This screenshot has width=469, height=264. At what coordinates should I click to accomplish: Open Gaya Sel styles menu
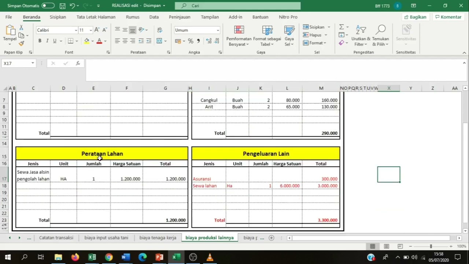(x=289, y=36)
